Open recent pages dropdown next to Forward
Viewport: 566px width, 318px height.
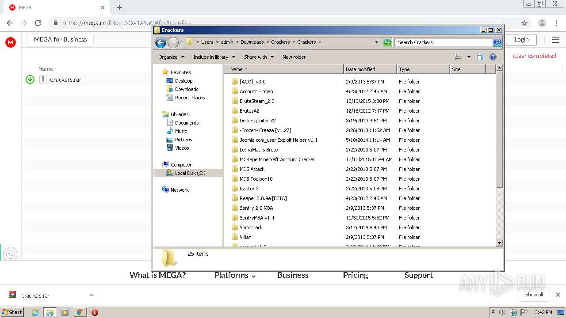(181, 43)
